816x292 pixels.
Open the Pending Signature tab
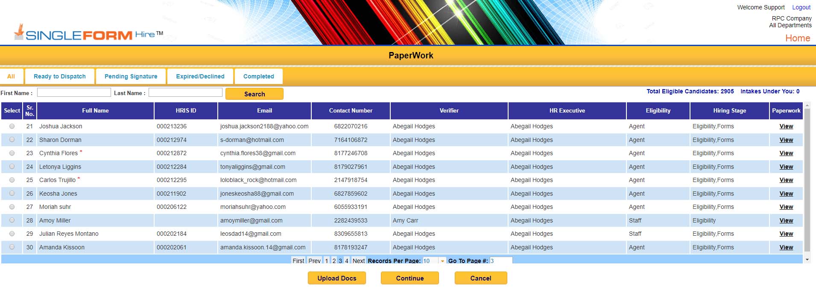pyautogui.click(x=131, y=76)
